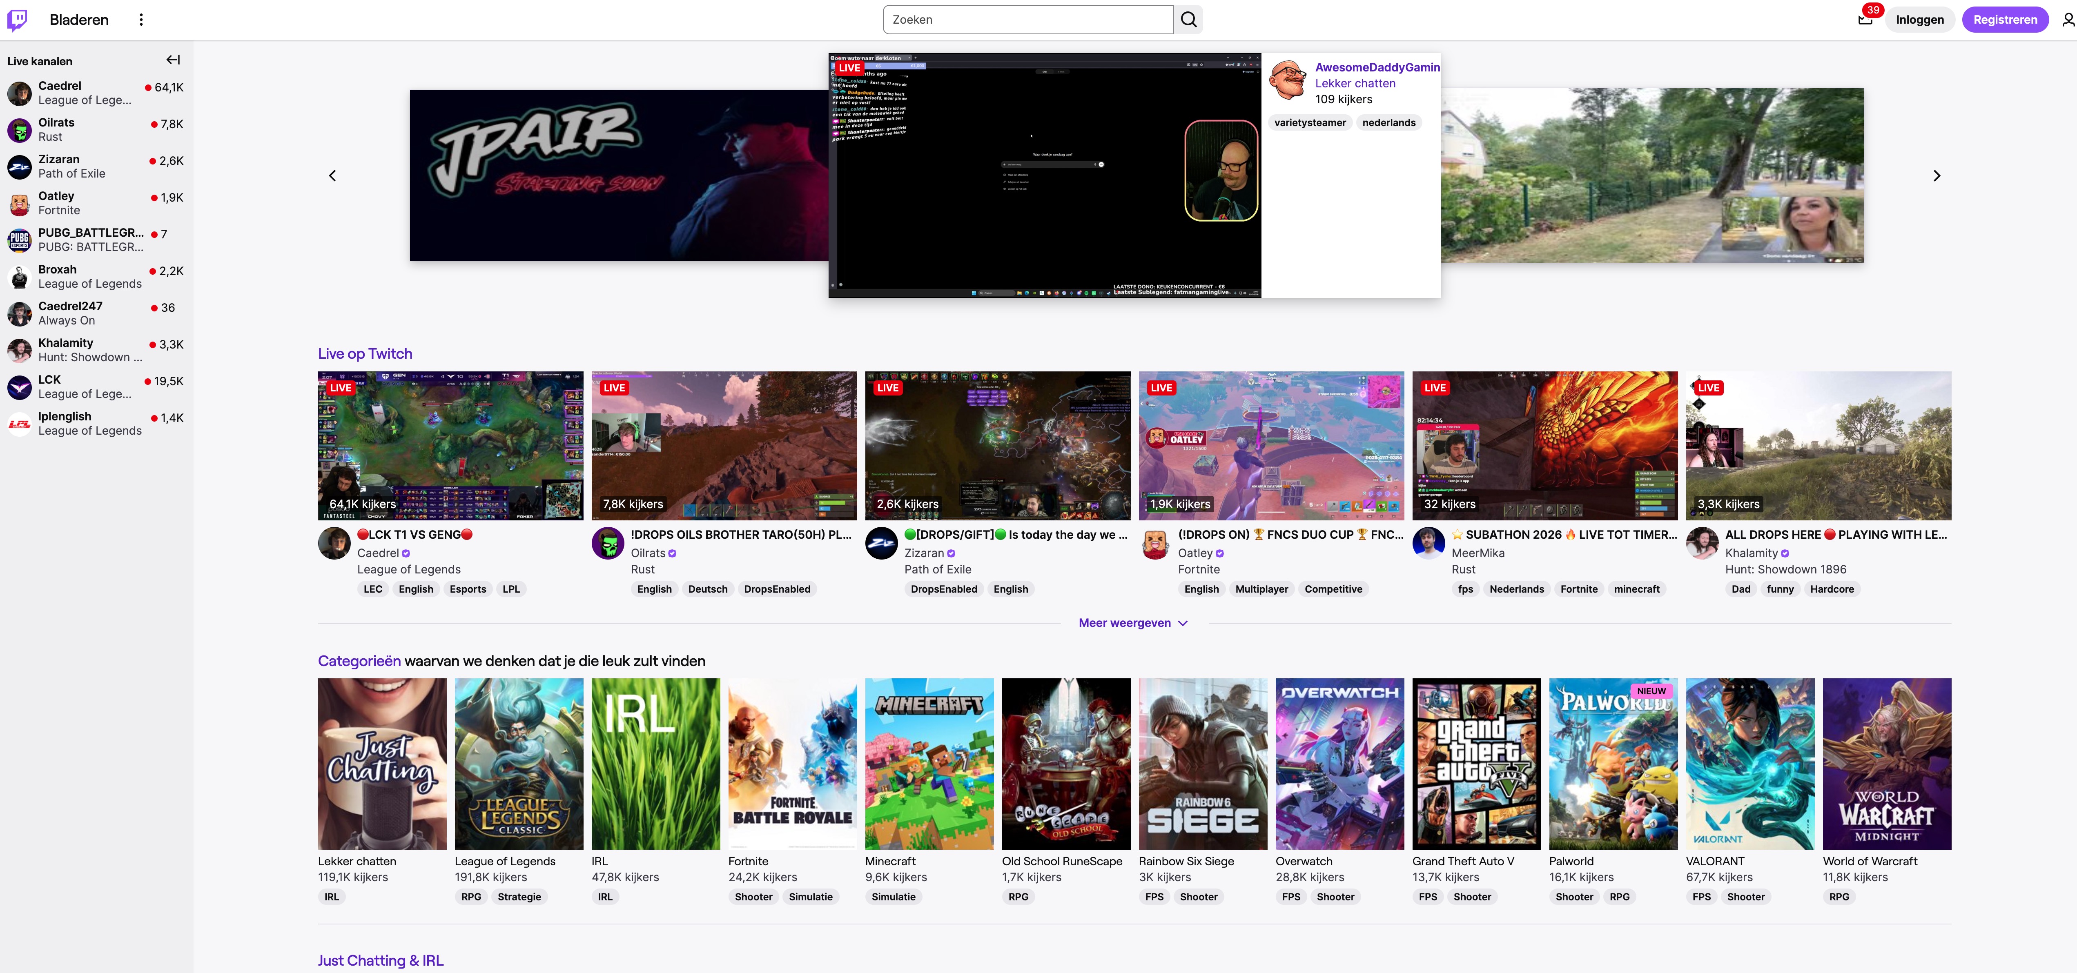This screenshot has height=973, width=2077.
Task: Open the user account icon menu
Action: (2067, 19)
